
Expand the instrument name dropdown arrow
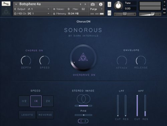pyautogui.click(x=16, y=4)
